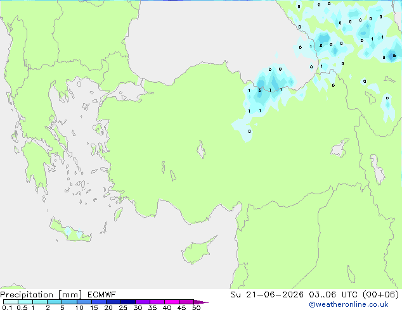402x310 pixels.
Task: Click the 10–15 mm blue legend swatch
Action: tap(84, 302)
